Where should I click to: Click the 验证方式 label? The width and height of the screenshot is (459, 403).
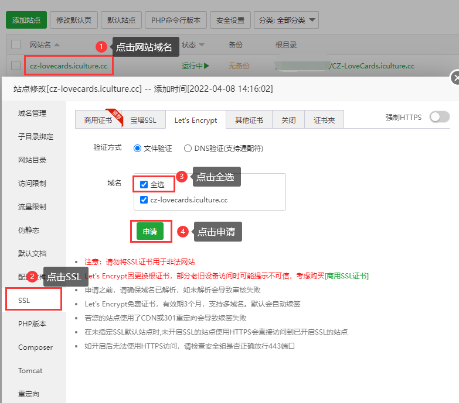pos(107,147)
